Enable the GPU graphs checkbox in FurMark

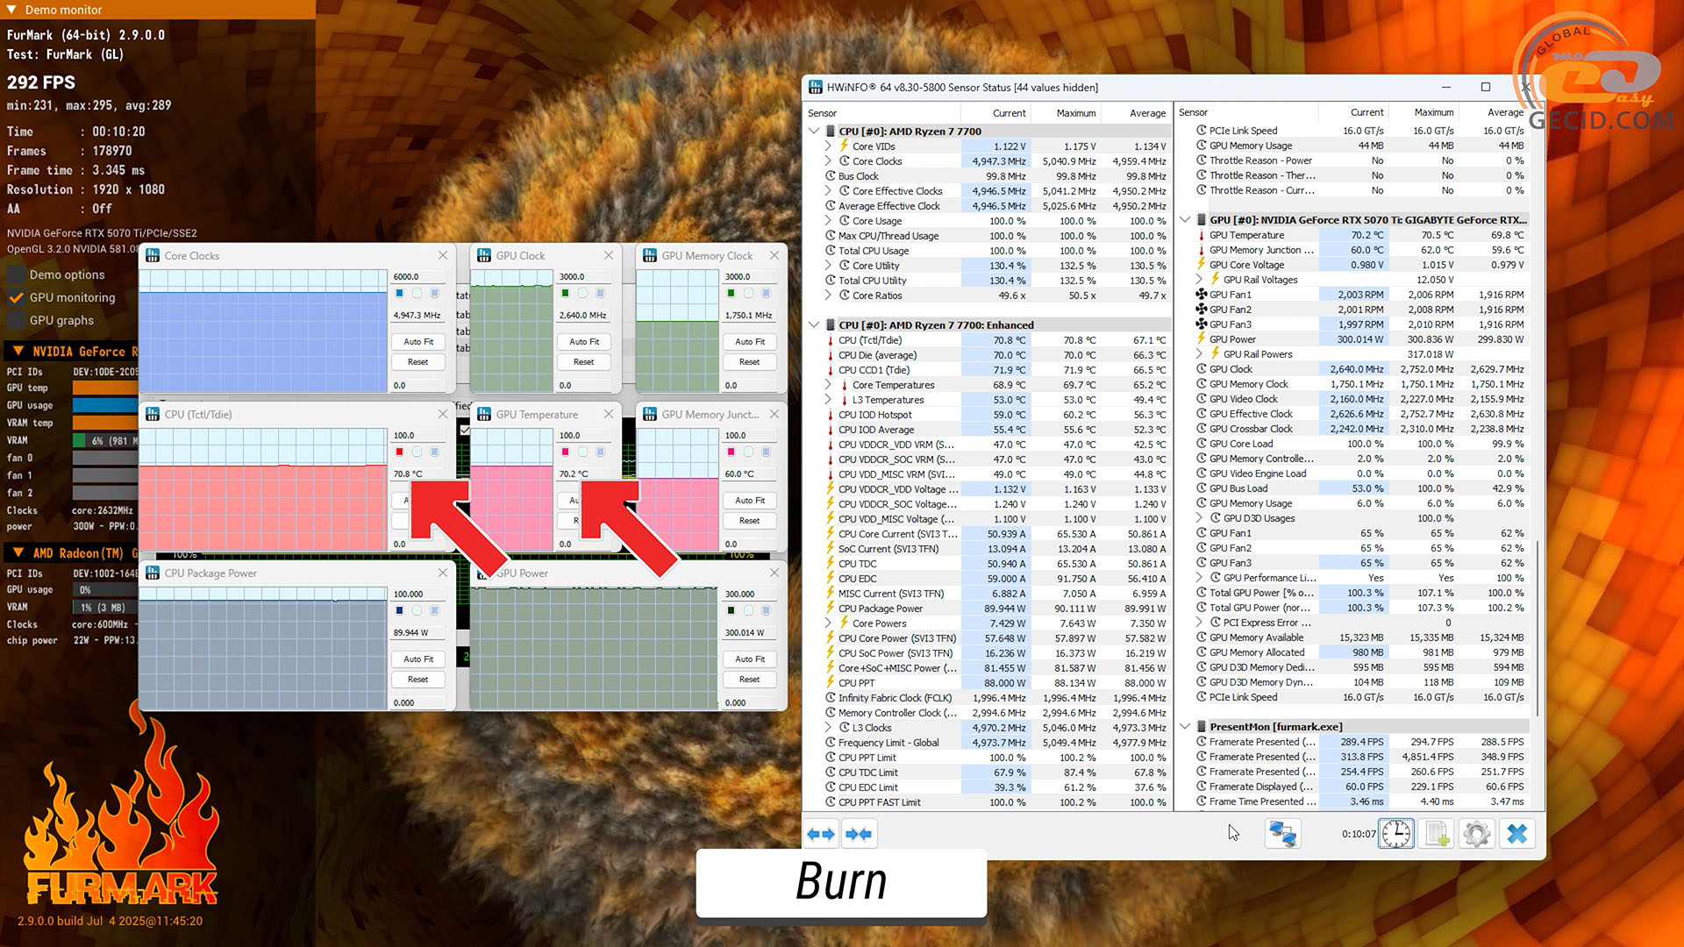pyautogui.click(x=16, y=320)
